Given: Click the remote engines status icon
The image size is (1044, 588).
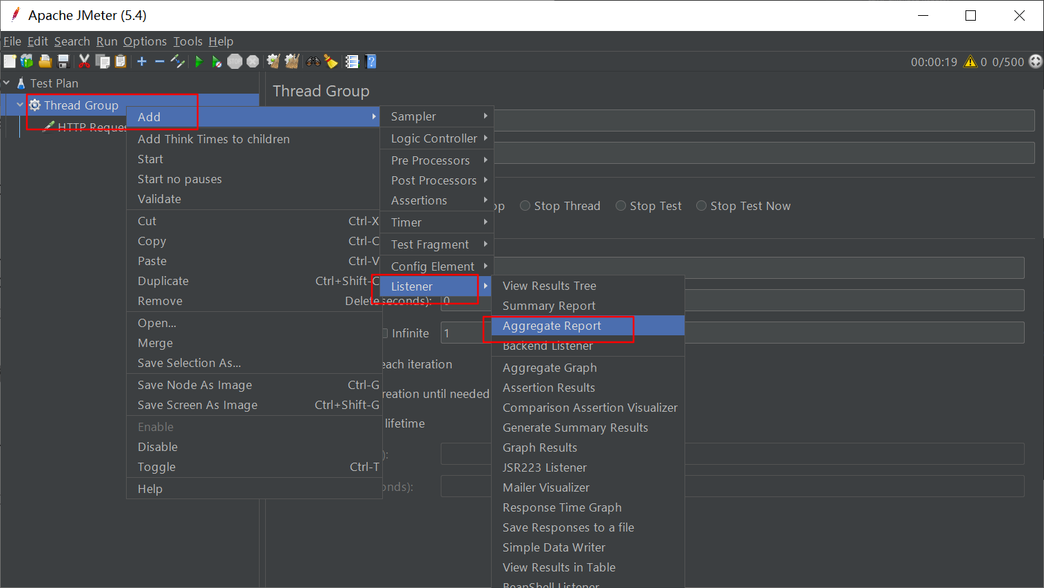Looking at the screenshot, I should (x=1035, y=61).
